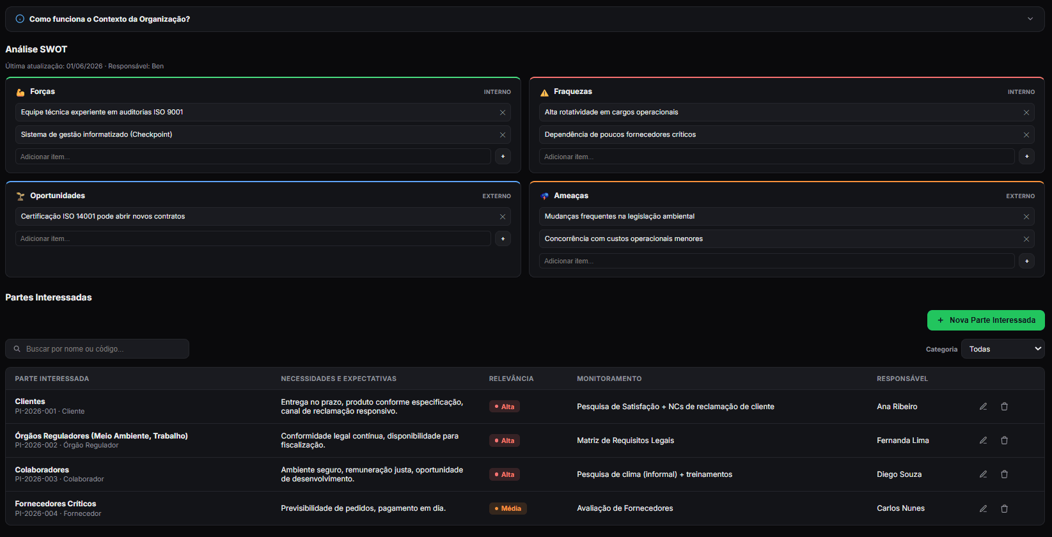The width and height of the screenshot is (1052, 537).
Task: Click responsible name 'Diego Souza'
Action: (x=899, y=474)
